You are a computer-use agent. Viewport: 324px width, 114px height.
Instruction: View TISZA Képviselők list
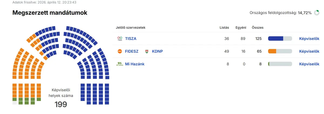(x=309, y=39)
